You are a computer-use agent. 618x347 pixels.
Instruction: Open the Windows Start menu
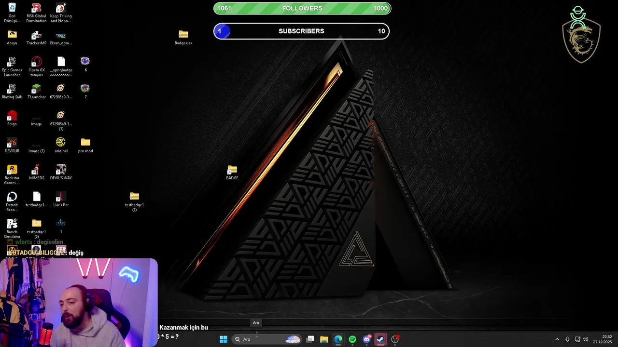(224, 339)
